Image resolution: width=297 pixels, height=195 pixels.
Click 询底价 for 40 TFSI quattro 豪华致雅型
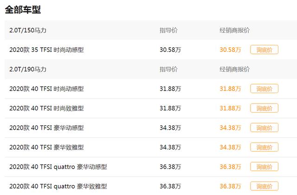click(264, 186)
